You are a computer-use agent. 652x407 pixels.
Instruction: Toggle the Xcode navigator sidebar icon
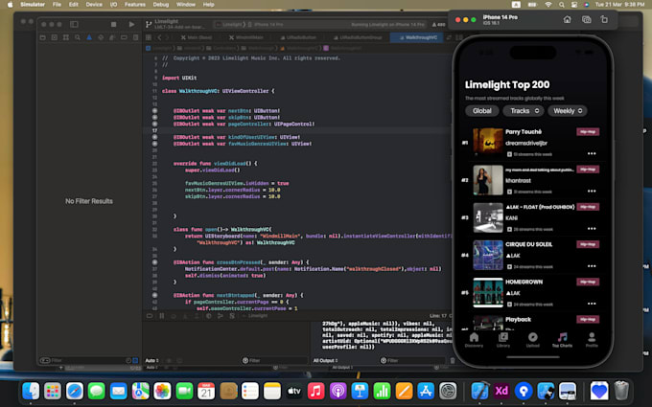pyautogui.click(x=74, y=25)
